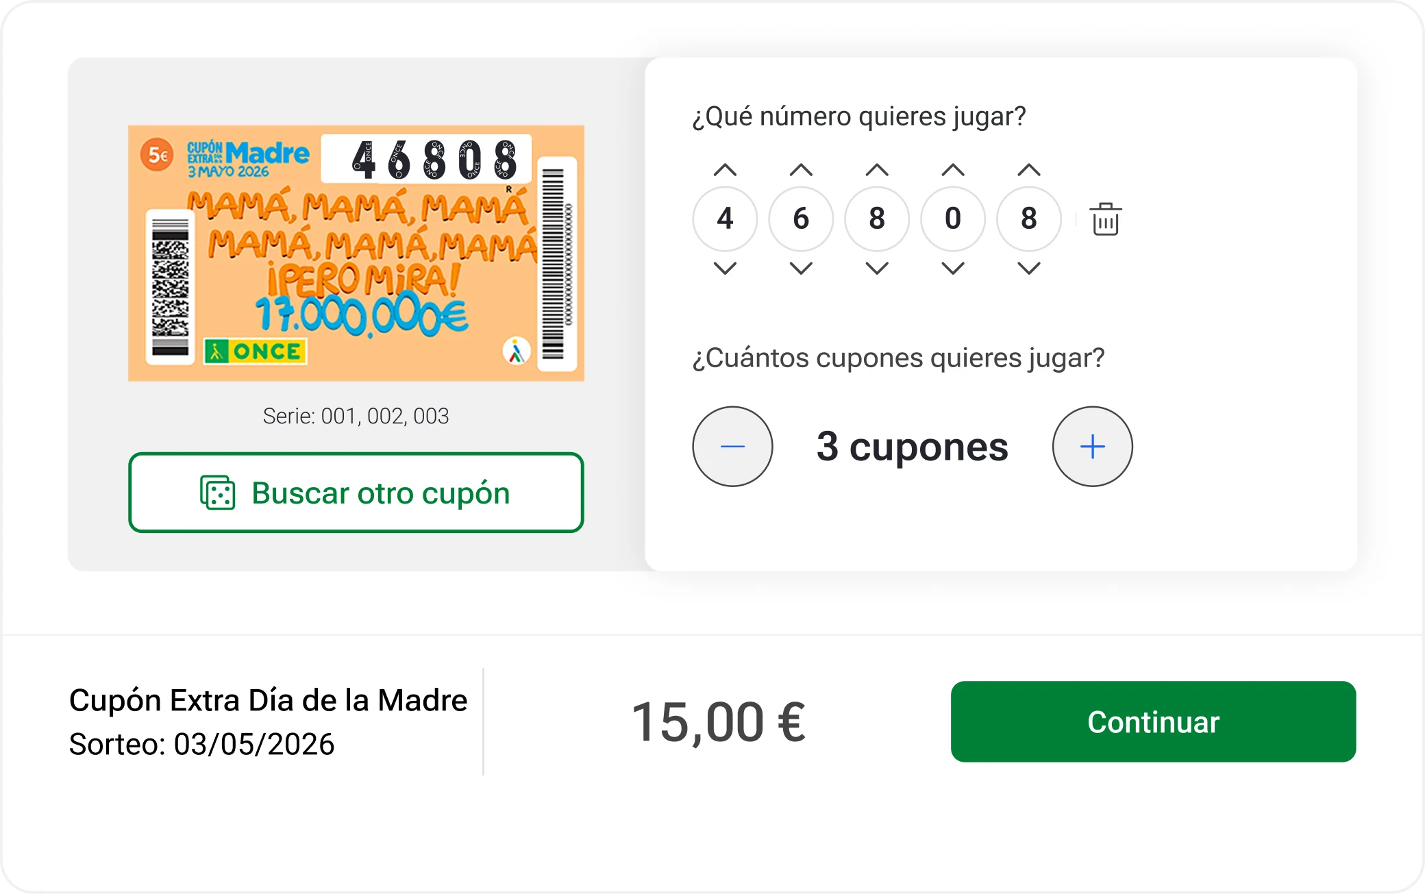Click the trash icon to clear number
Viewport: 1425px width, 894px height.
1105,219
